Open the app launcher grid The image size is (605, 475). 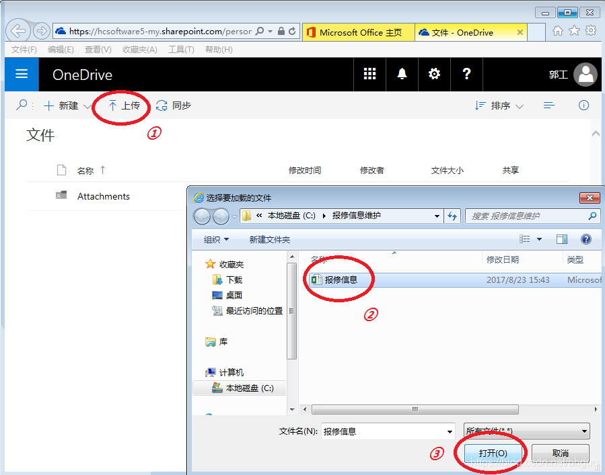tap(369, 74)
